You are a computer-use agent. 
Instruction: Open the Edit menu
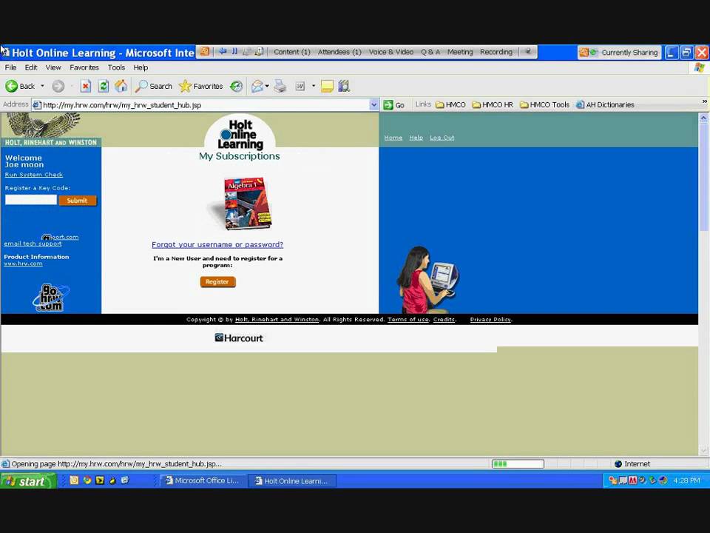[x=31, y=67]
